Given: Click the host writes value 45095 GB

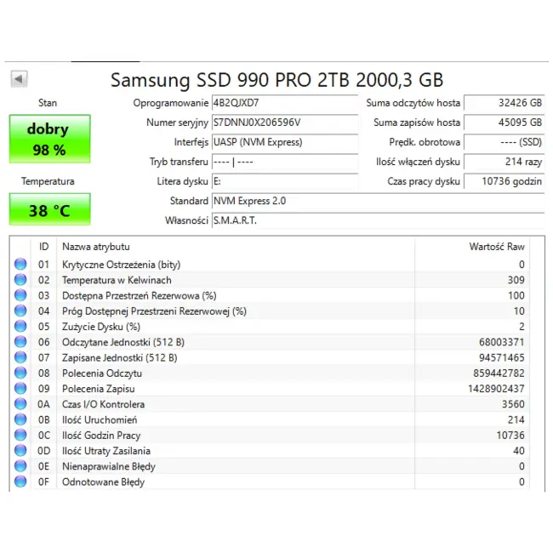Looking at the screenshot, I should [x=504, y=123].
